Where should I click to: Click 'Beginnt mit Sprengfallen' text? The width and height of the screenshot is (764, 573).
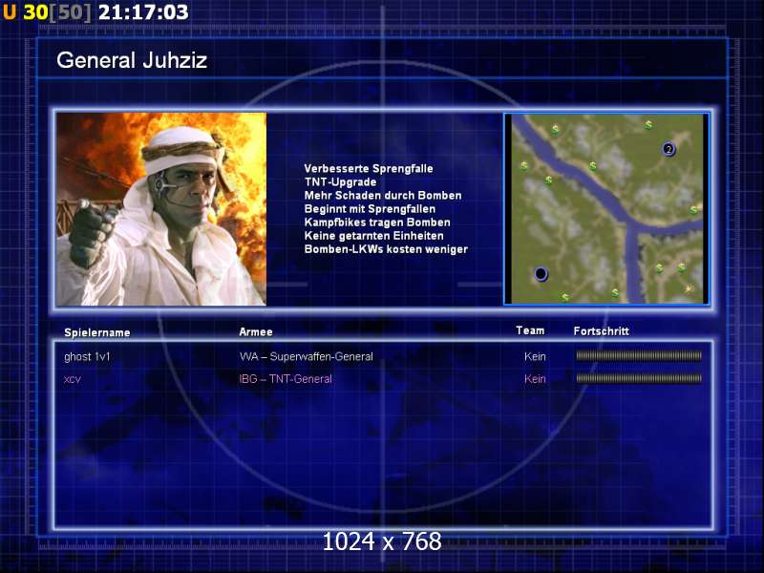click(x=370, y=209)
